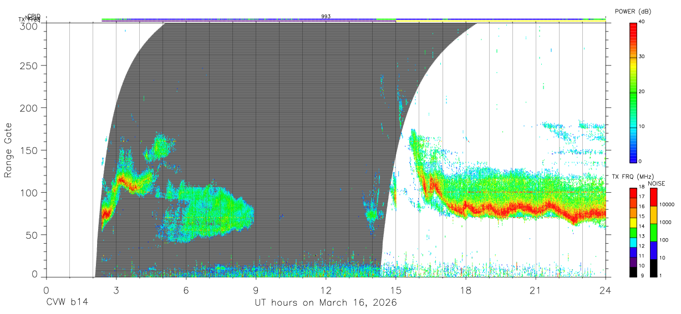681x314 pixels.
Task: Click the 250 tick on Range Gate axis
Action: [x=29, y=65]
